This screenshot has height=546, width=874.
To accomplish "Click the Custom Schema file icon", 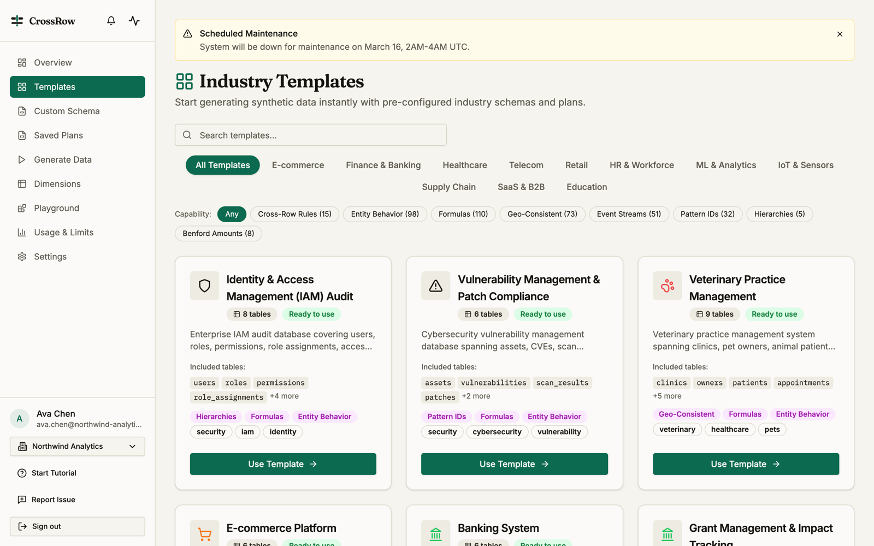I will point(22,111).
